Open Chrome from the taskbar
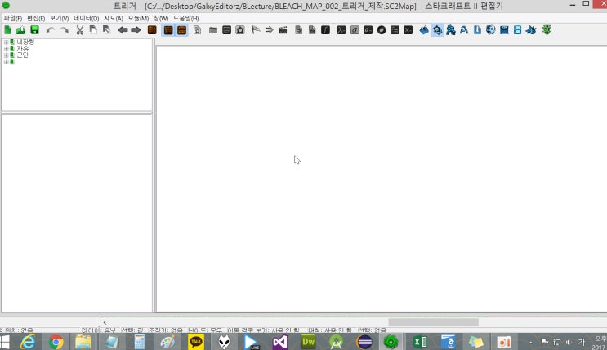The width and height of the screenshot is (607, 350). (56, 343)
